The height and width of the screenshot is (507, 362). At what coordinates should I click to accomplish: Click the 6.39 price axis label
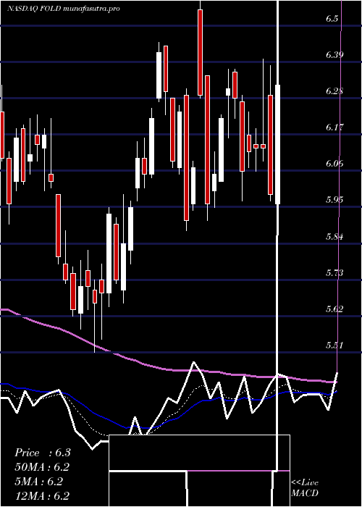[x=334, y=54]
